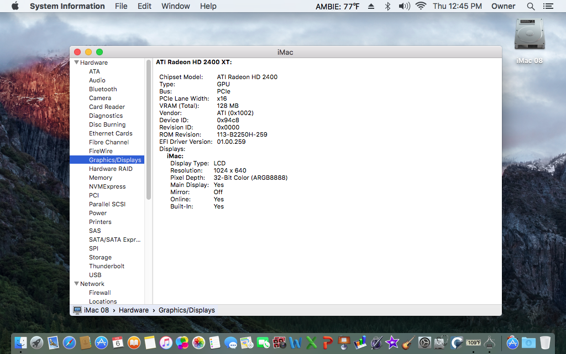This screenshot has height=354, width=566.
Task: Open Disk Utility stethoscope icon
Action: [x=441, y=342]
